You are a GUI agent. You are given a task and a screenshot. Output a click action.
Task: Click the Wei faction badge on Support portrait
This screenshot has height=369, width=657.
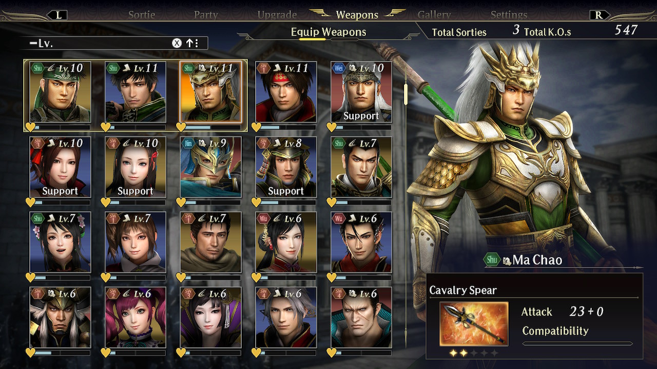(339, 68)
